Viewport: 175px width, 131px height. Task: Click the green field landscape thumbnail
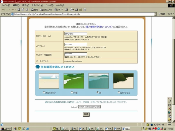74,81
